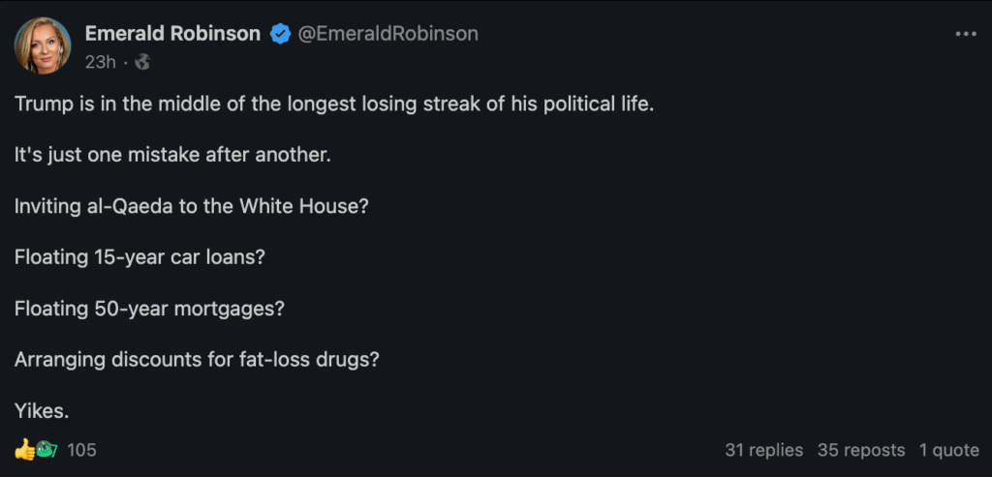Image resolution: width=992 pixels, height=477 pixels.
Task: Click the green frog reaction emoji
Action: [x=45, y=450]
